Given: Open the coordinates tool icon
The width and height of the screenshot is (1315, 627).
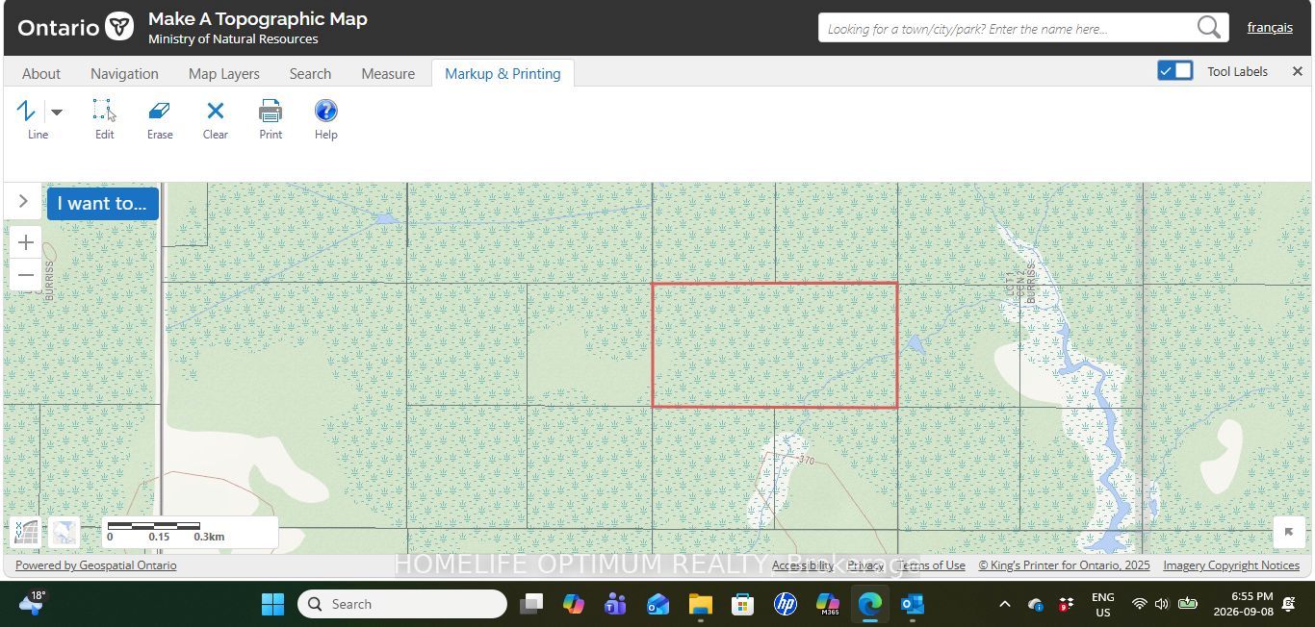Looking at the screenshot, I should (x=26, y=532).
